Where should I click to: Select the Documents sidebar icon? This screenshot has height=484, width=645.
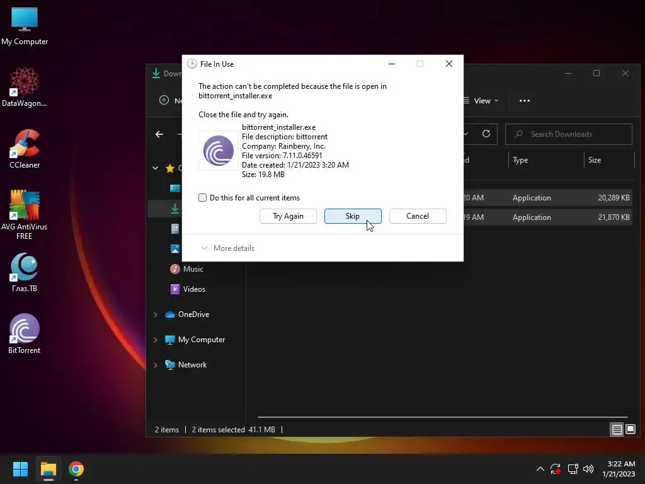point(175,228)
